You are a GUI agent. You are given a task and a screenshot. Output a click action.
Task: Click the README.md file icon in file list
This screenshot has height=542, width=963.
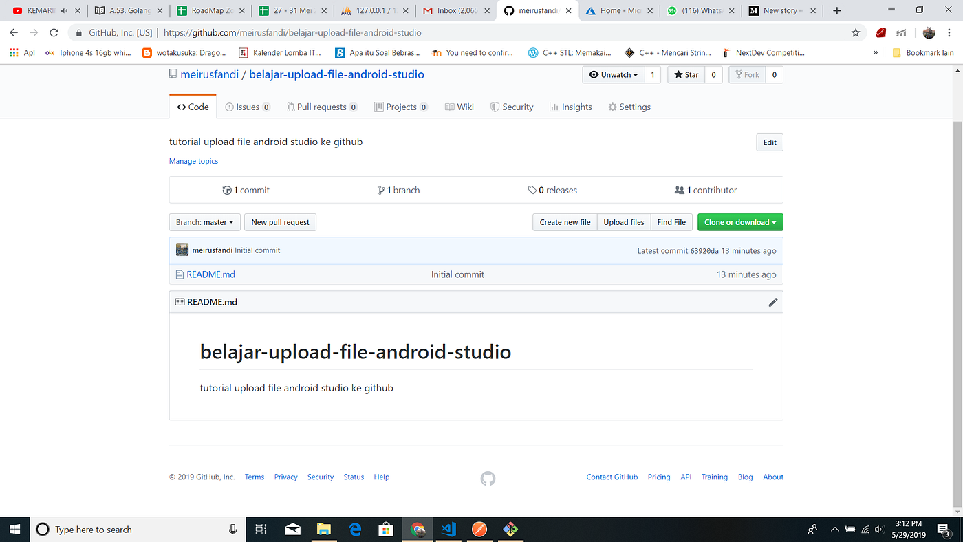(x=178, y=274)
